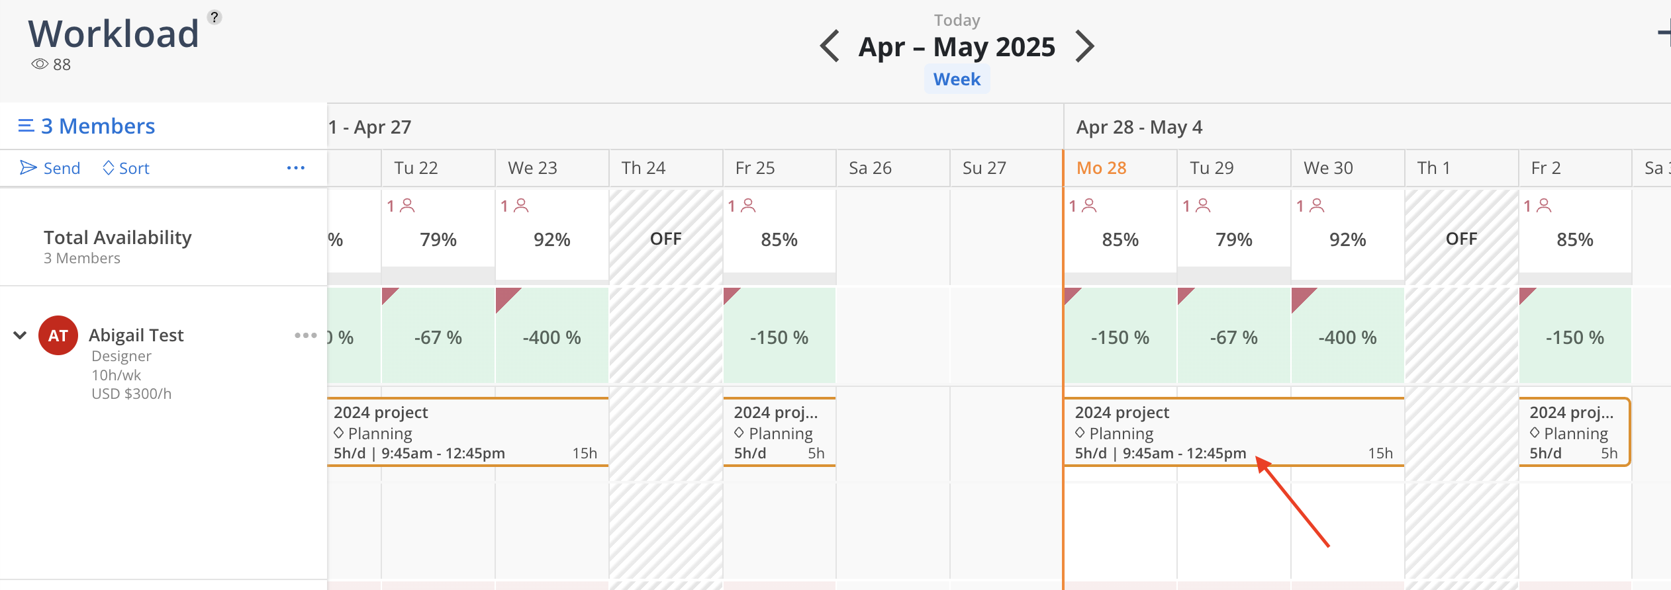Select the Mo 28 day header
This screenshot has width=1671, height=590.
coord(1102,168)
